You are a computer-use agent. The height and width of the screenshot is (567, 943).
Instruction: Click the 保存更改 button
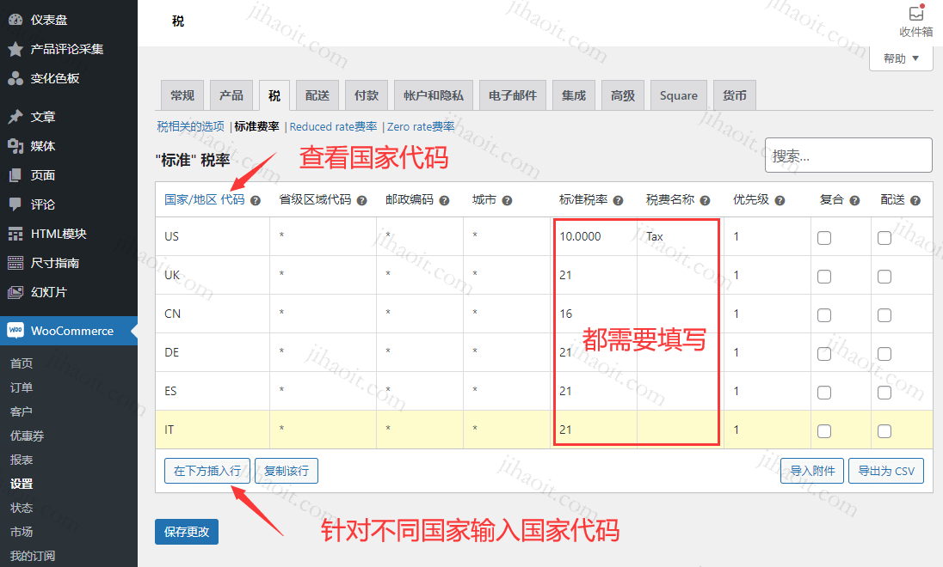[x=187, y=532]
